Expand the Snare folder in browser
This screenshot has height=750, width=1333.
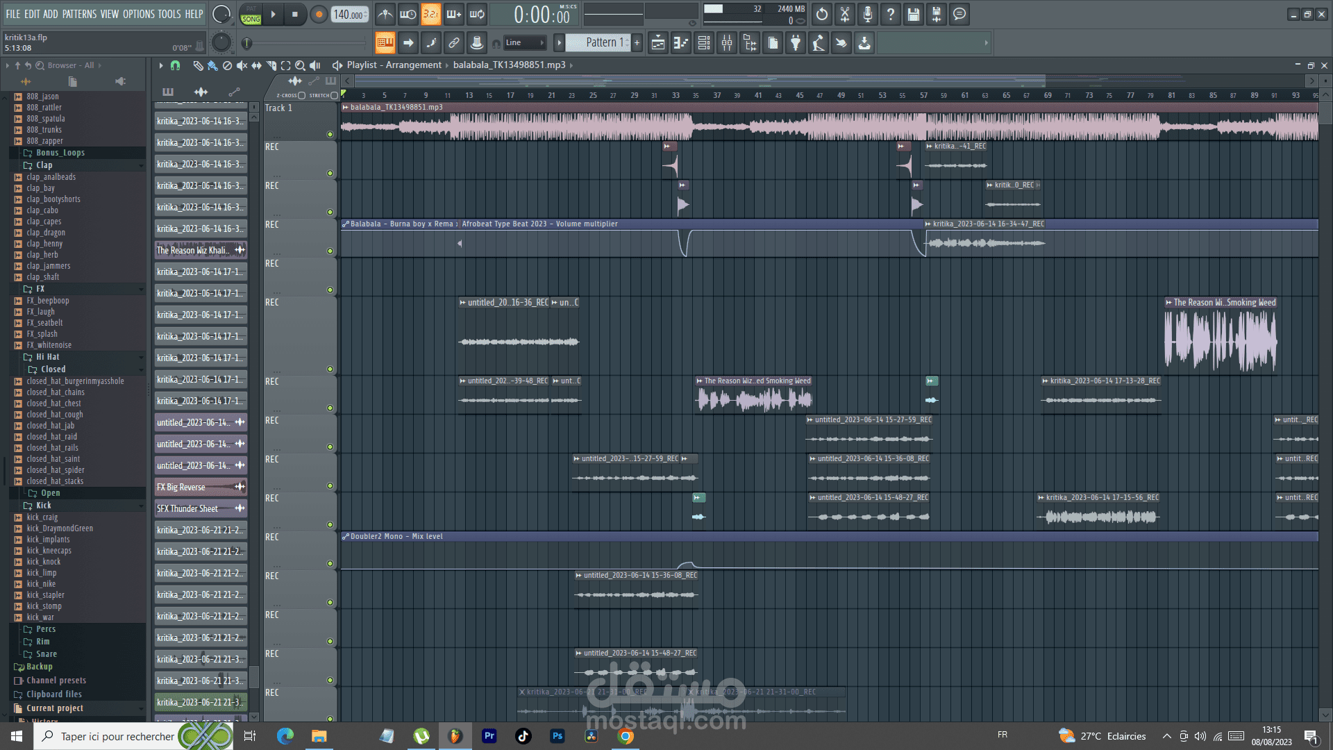pyautogui.click(x=46, y=654)
